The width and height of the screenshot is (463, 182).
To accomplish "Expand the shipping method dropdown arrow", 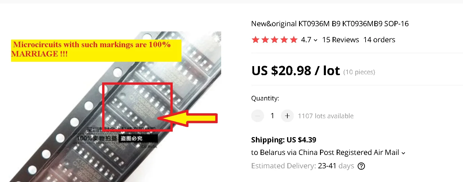I will click(403, 153).
